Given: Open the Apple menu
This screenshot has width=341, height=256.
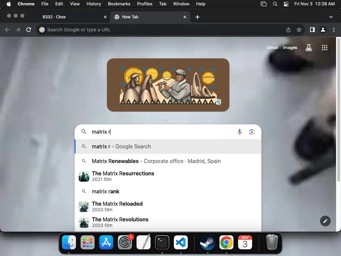Looking at the screenshot, I should 9,4.
